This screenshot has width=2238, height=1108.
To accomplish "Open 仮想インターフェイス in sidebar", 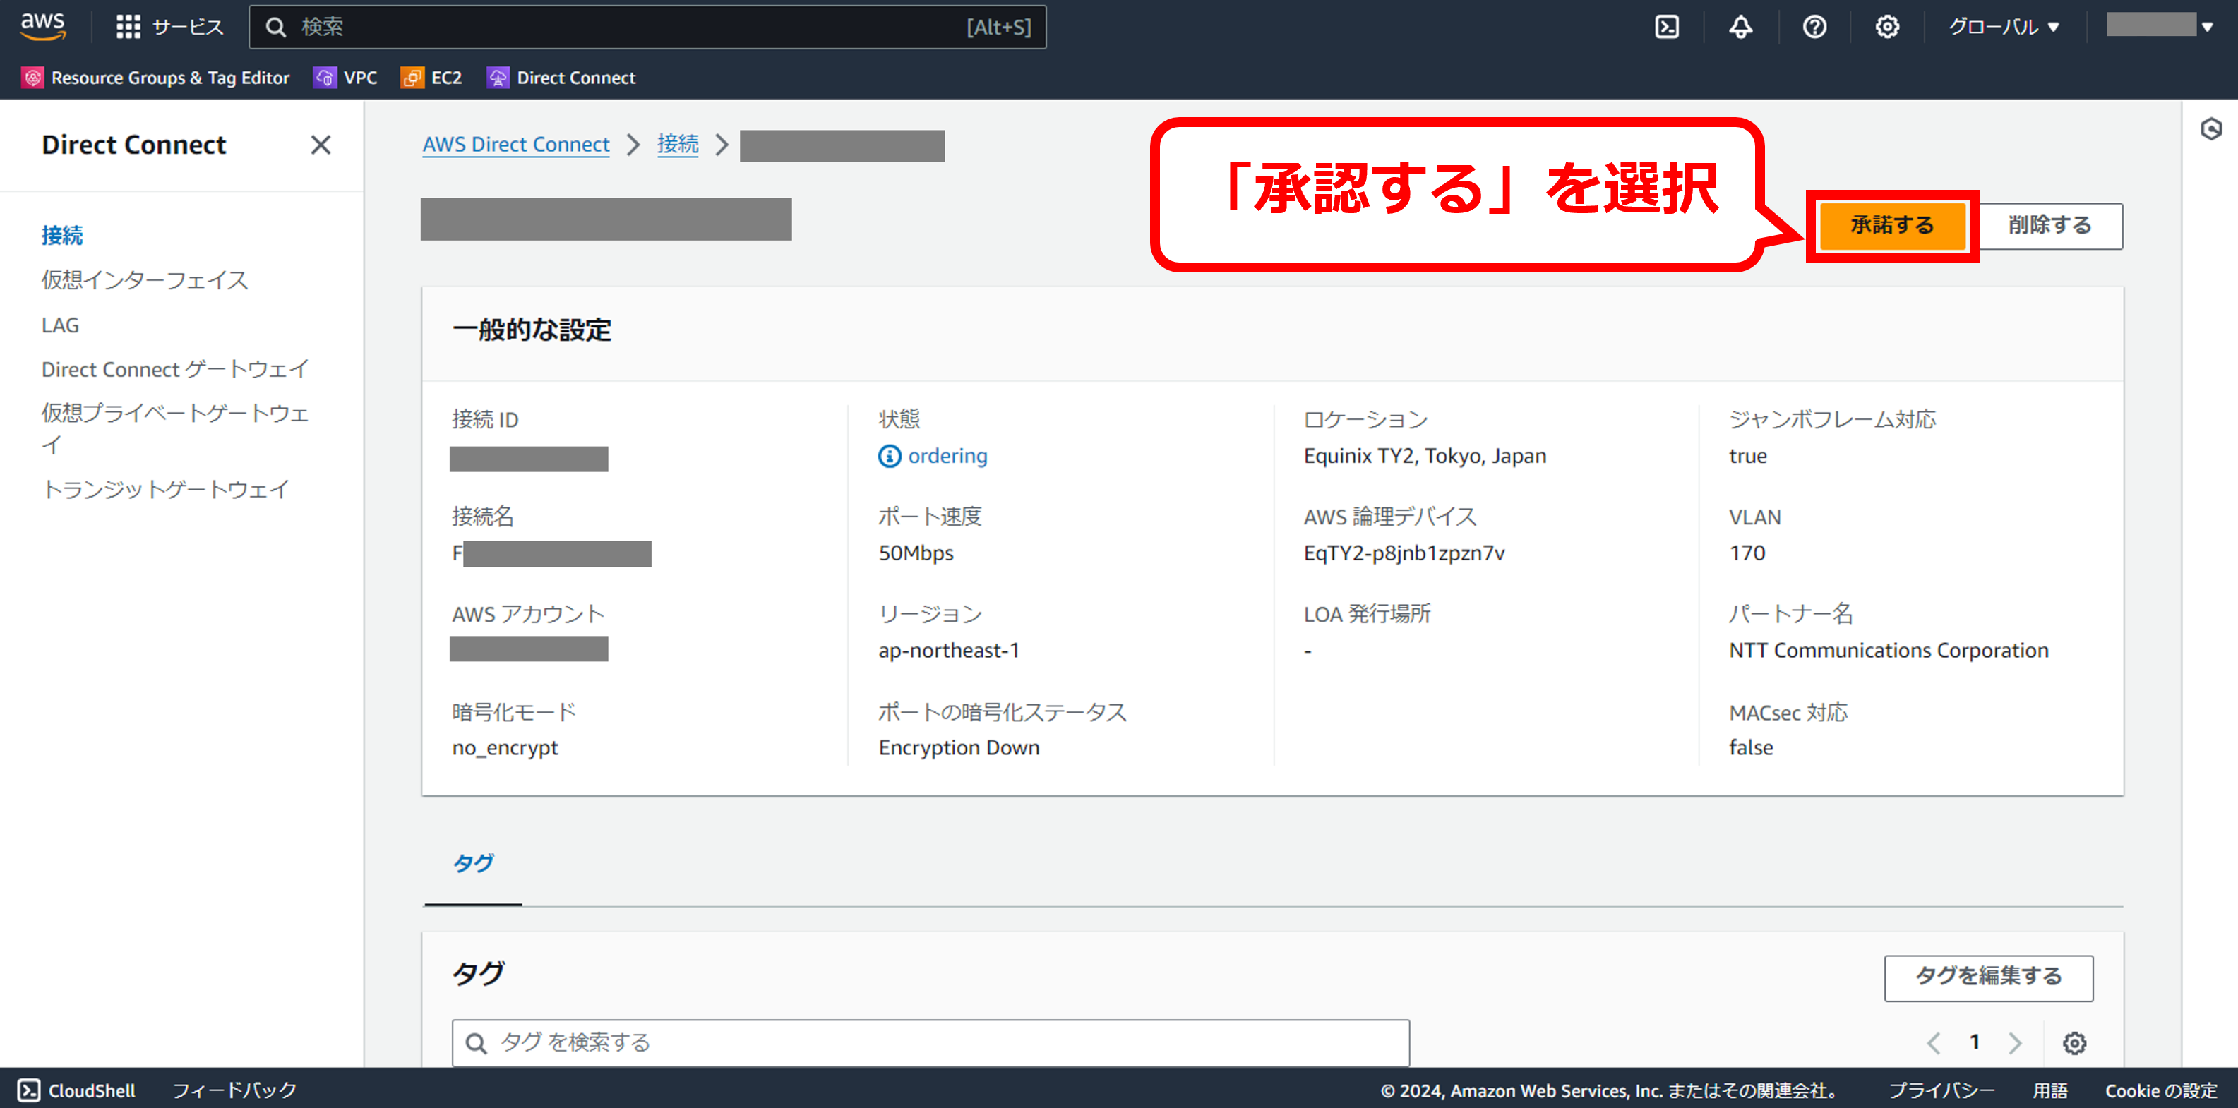I will pyautogui.click(x=145, y=279).
